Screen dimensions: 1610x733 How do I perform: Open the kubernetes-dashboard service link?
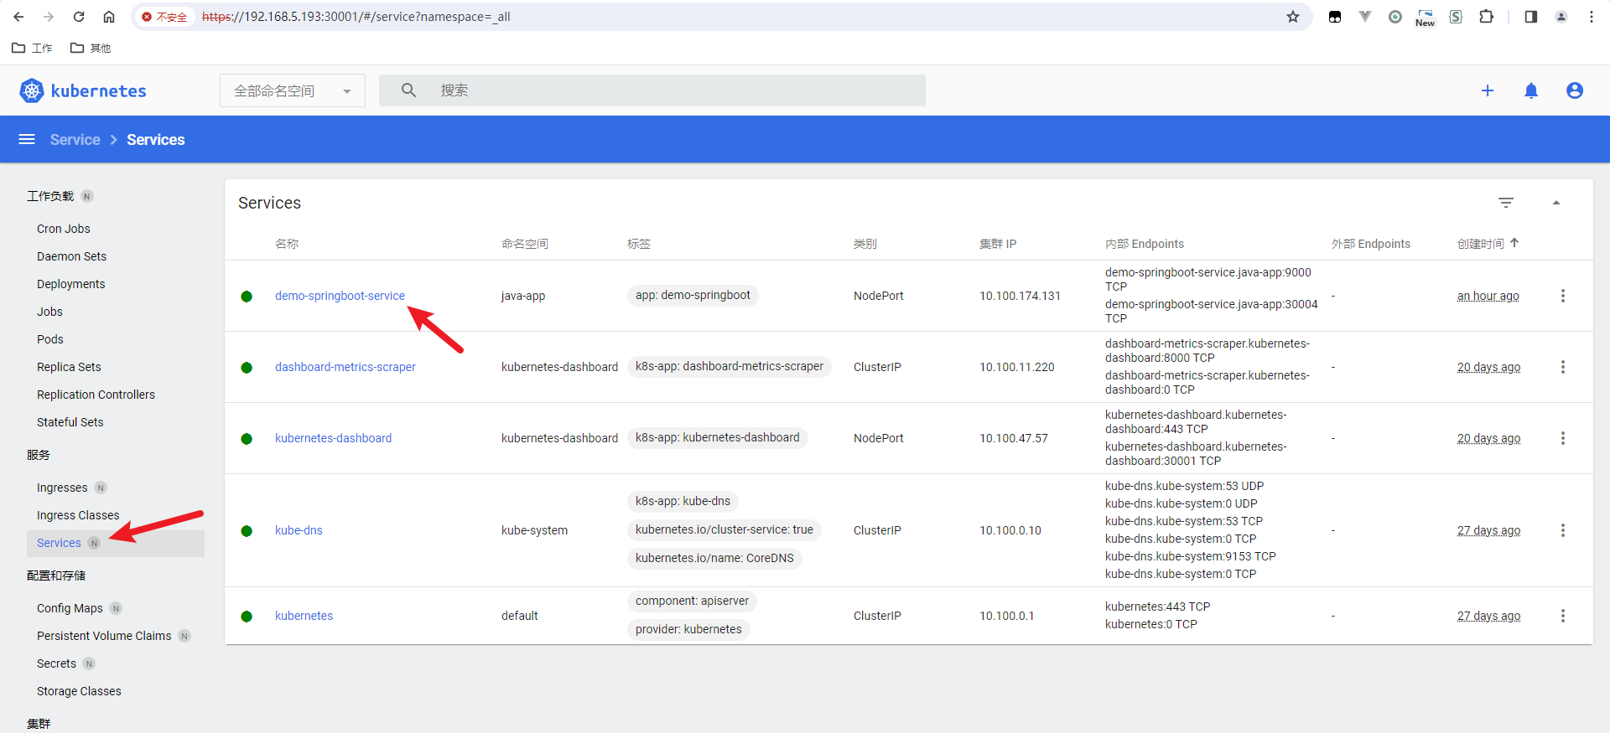pos(333,438)
